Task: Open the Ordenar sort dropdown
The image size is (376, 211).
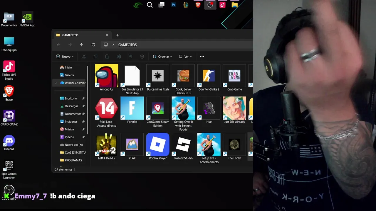Action: tap(162, 57)
